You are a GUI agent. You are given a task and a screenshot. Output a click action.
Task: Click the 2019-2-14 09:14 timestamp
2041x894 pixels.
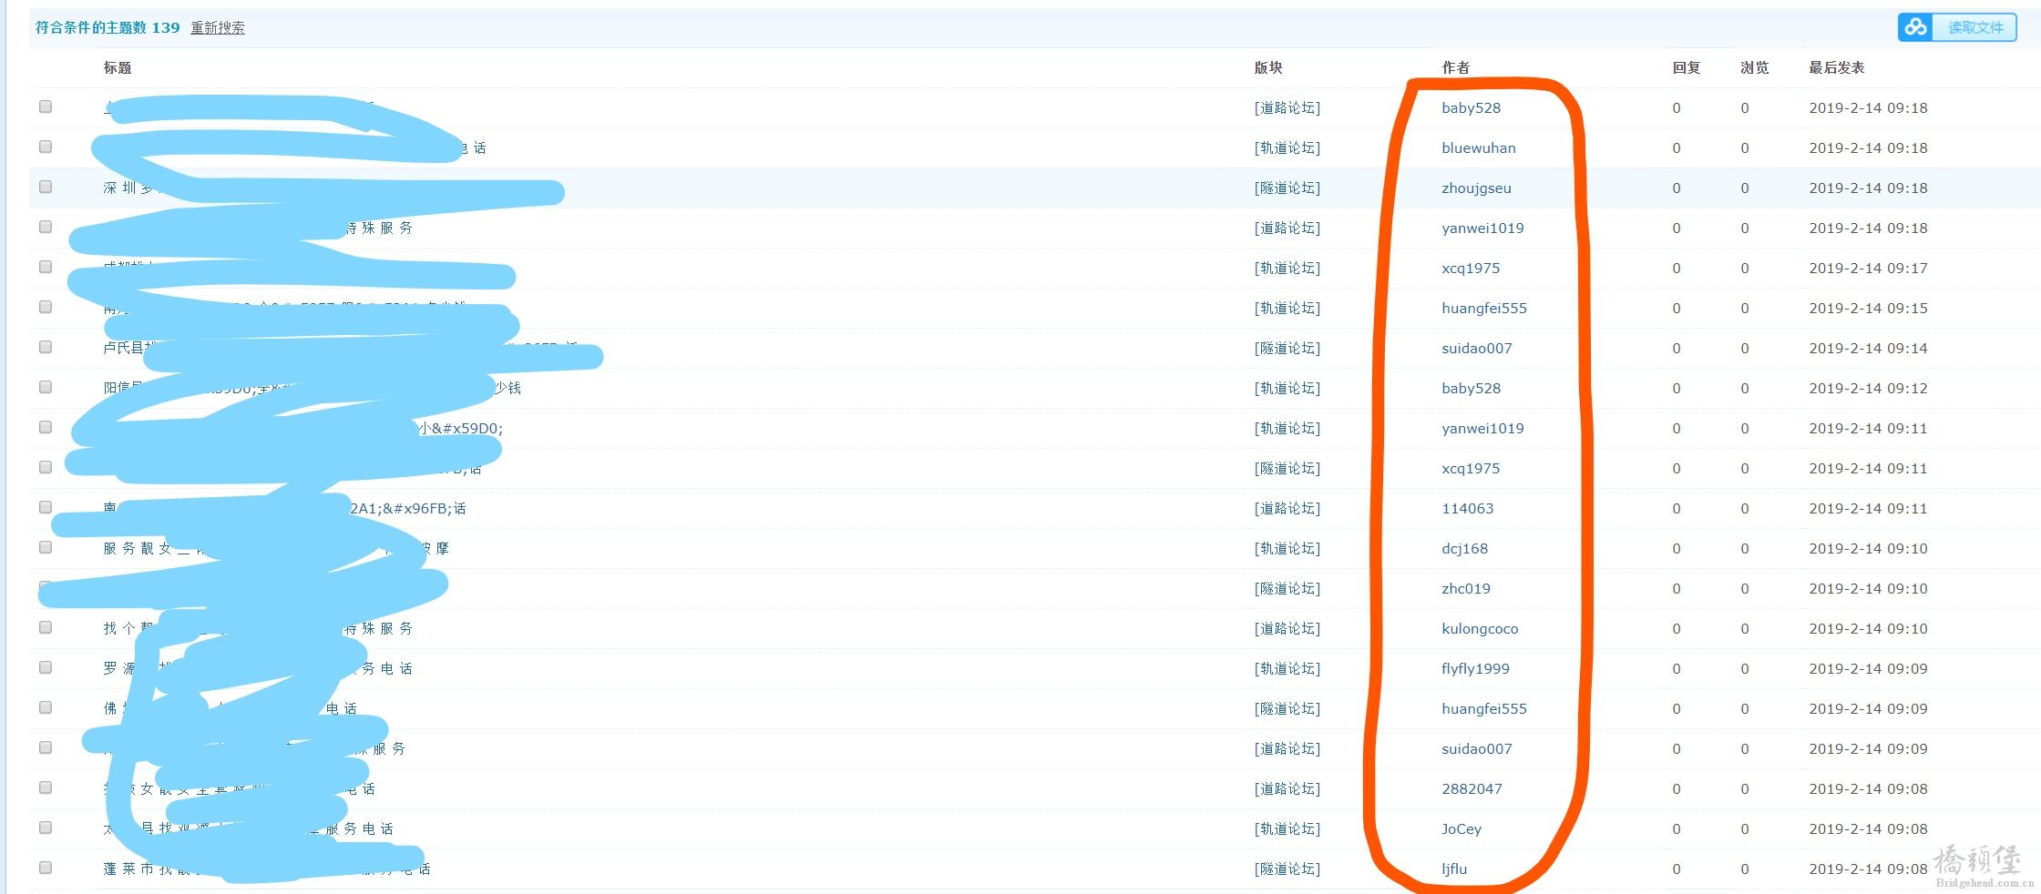[1868, 348]
